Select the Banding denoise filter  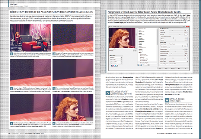pyautogui.click(x=143, y=54)
